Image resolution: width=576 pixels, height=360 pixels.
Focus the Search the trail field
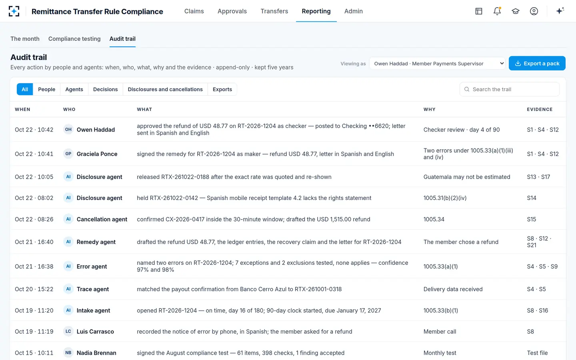[x=510, y=89]
